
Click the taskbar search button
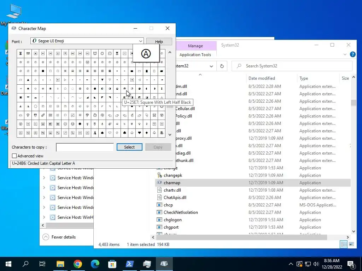pos(25,264)
